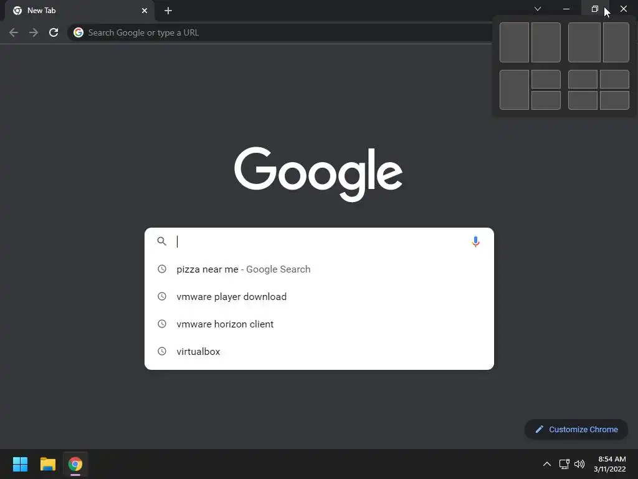This screenshot has width=638, height=479.
Task: Click the address bar URL field
Action: 281,32
